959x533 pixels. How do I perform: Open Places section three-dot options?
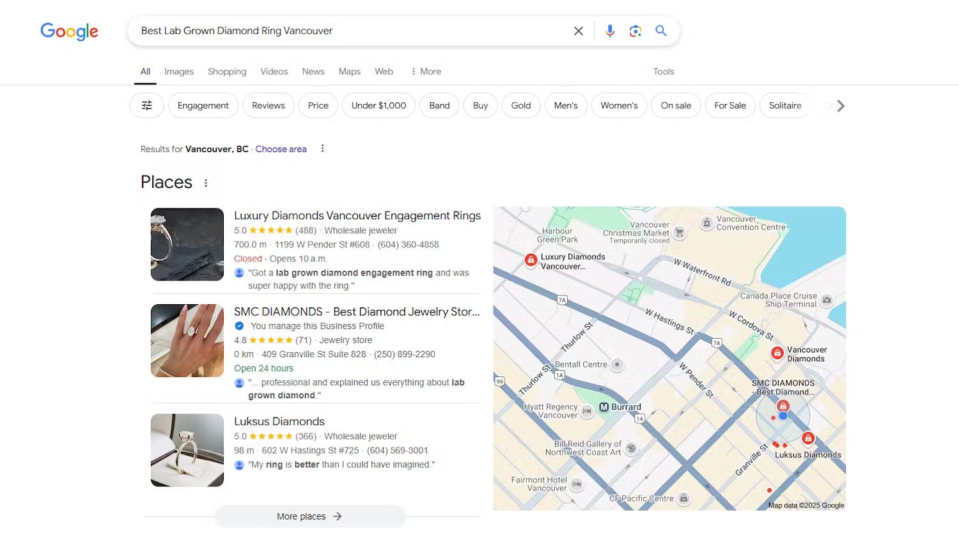pos(206,183)
